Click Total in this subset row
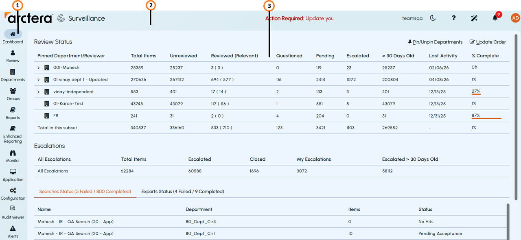 [x=271, y=128]
